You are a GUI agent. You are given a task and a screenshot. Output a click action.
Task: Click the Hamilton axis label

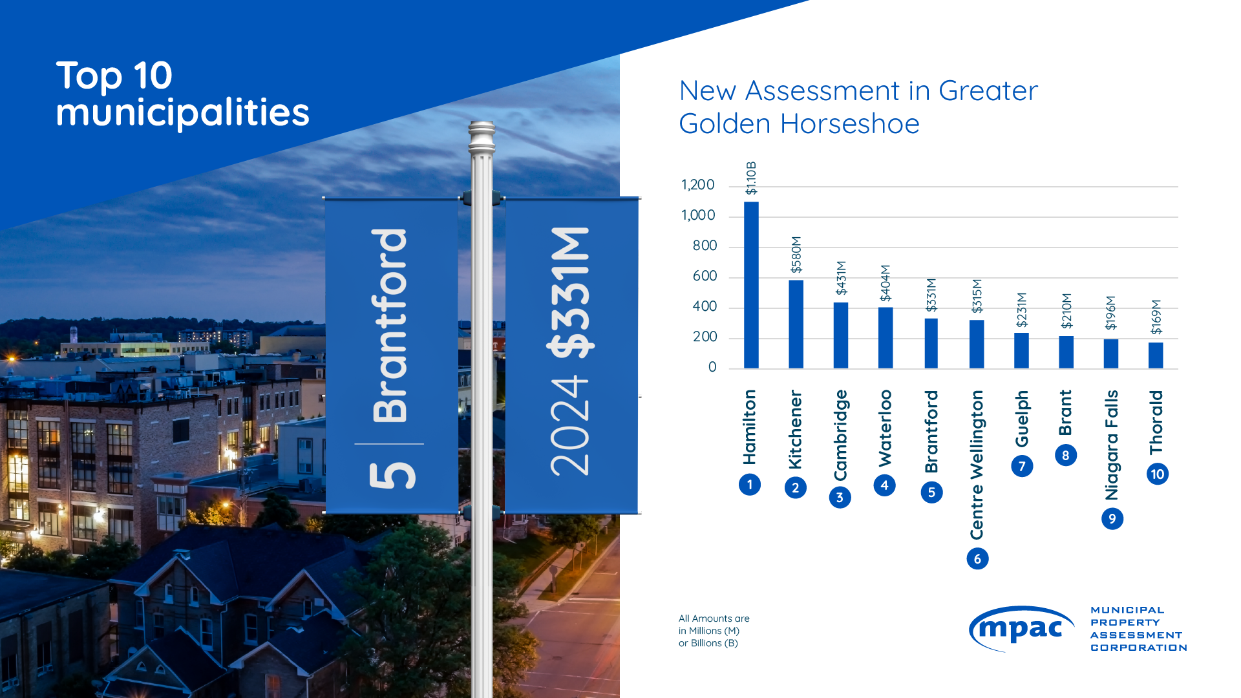point(749,427)
